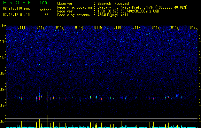Viewport: 201px width, 128px height.
Task: Click time marker 0111
Action: pyautogui.click(x=21, y=28)
